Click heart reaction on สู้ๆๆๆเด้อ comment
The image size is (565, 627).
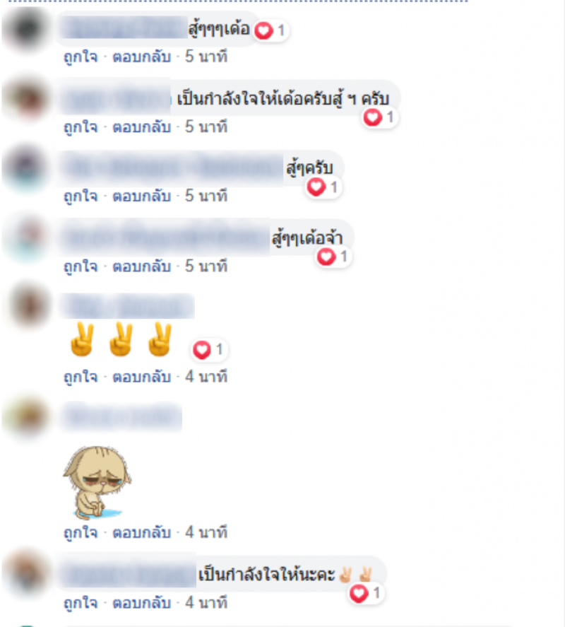pyautogui.click(x=271, y=31)
